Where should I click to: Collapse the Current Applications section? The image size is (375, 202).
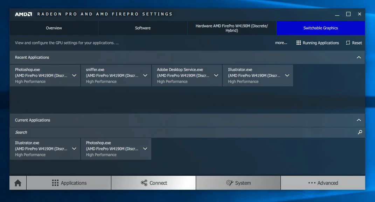coord(359,120)
